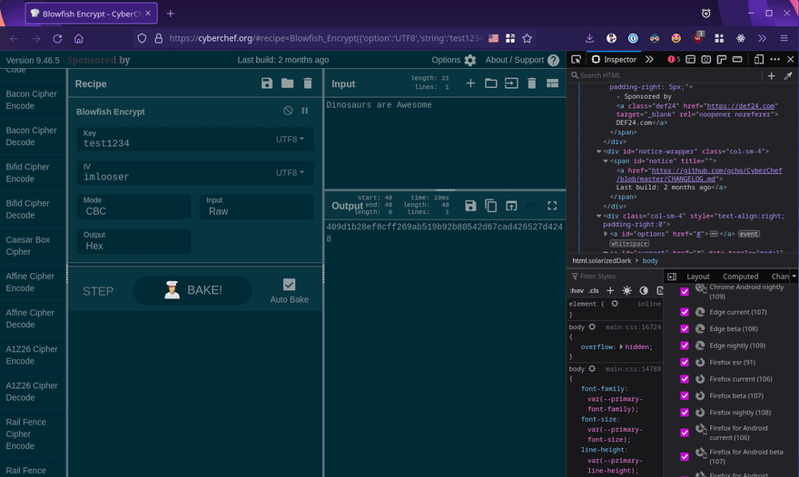Set breakpoint on Blowfish Encrypt
Viewport: 799px width, 477px height.
[x=305, y=111]
